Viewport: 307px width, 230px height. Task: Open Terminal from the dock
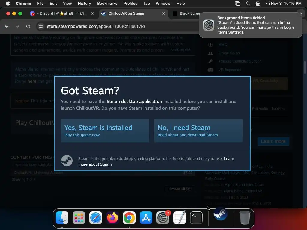(196, 218)
